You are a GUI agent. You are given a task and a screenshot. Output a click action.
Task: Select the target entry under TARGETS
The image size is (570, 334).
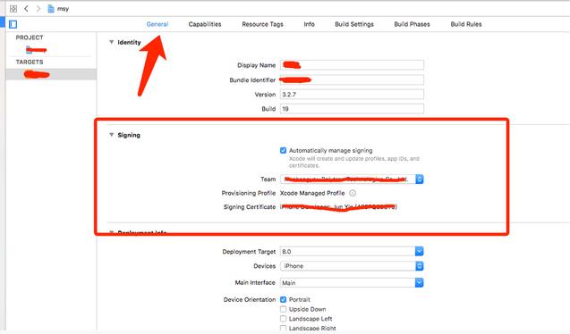coord(51,74)
